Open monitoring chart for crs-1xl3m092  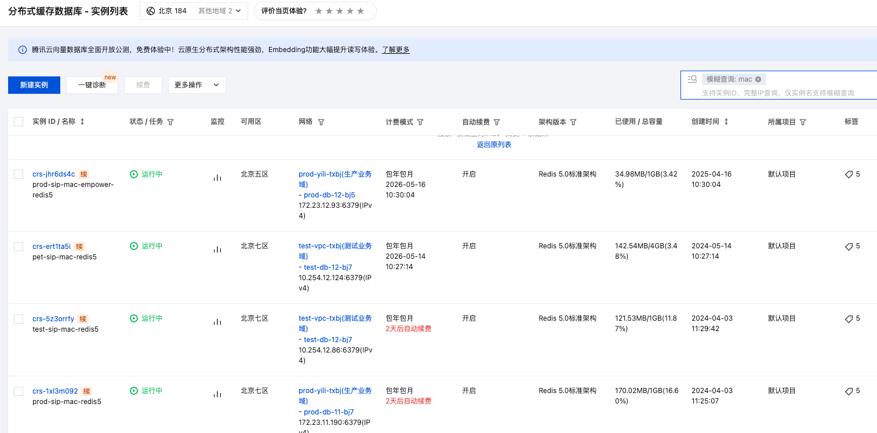coord(217,394)
